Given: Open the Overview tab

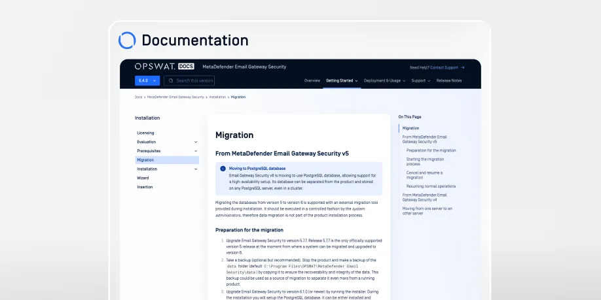Looking at the screenshot, I should click(312, 81).
